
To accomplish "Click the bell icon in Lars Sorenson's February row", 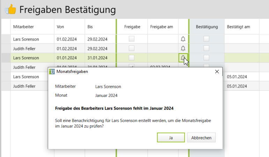I will coord(183,39).
